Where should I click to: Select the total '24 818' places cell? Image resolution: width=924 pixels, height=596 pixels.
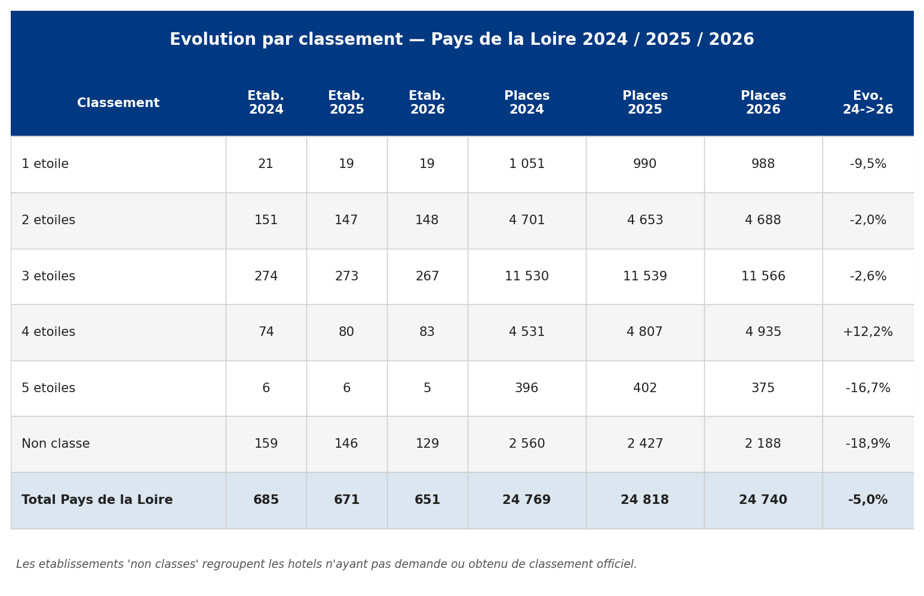645,500
